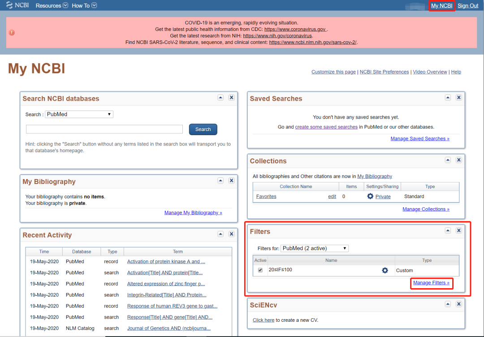Collapse the Collections panel

click(447, 159)
